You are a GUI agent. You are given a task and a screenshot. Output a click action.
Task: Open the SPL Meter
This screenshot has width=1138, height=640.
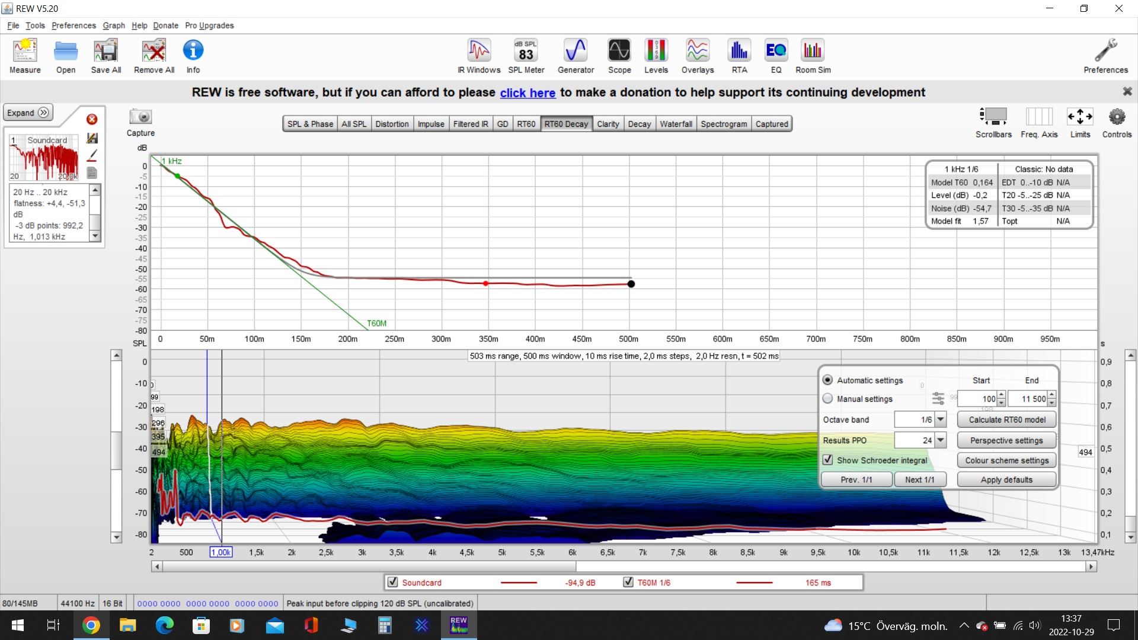526,56
